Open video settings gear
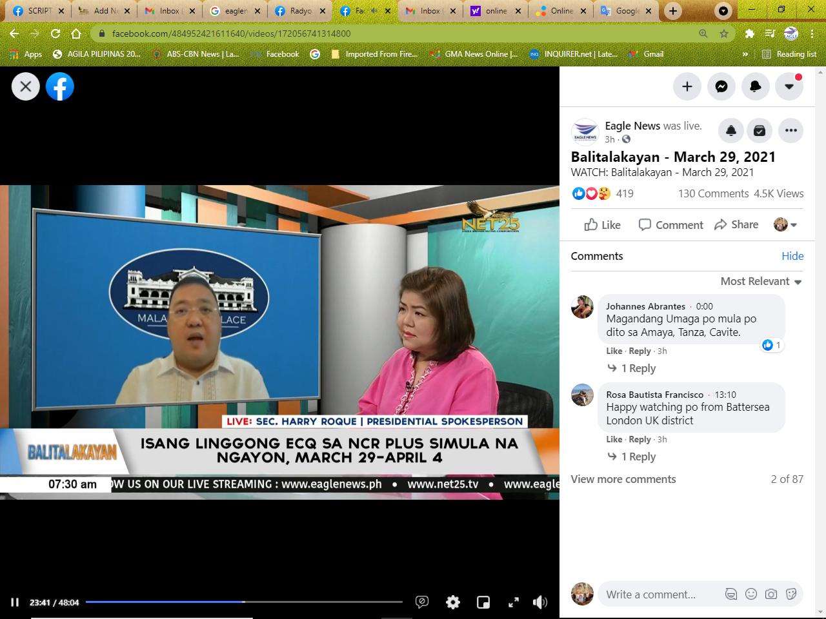Screen dimensions: 826x619 point(453,602)
